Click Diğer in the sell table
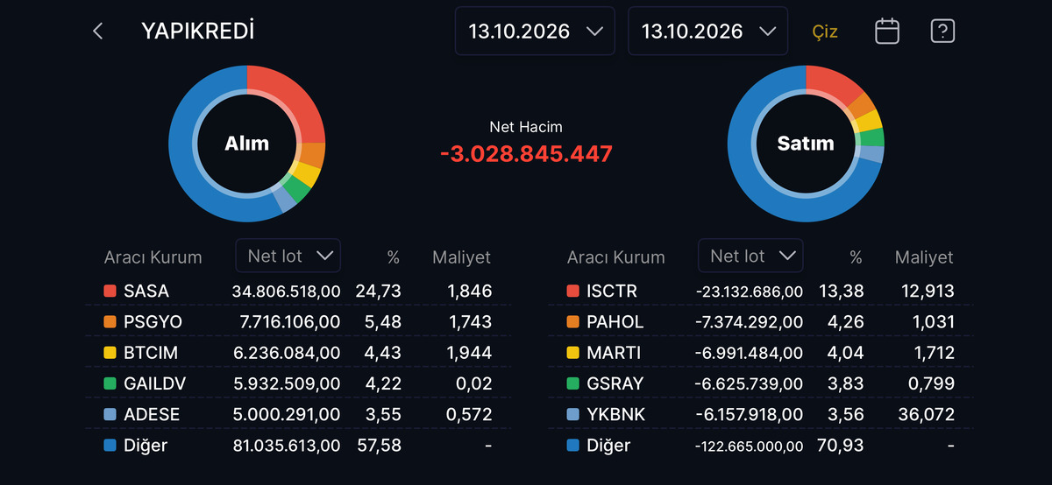Screen dimensions: 1052x485 608,446
